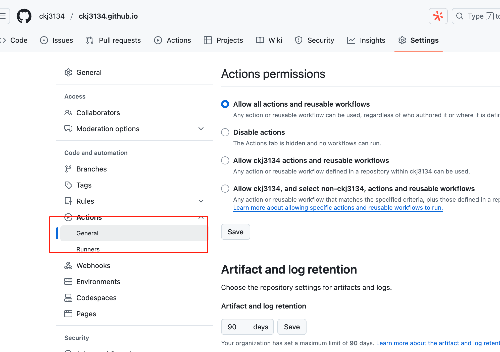Open the Pages settings page
500x352 pixels.
(x=86, y=314)
